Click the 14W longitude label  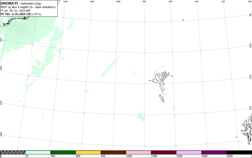coord(66,2)
